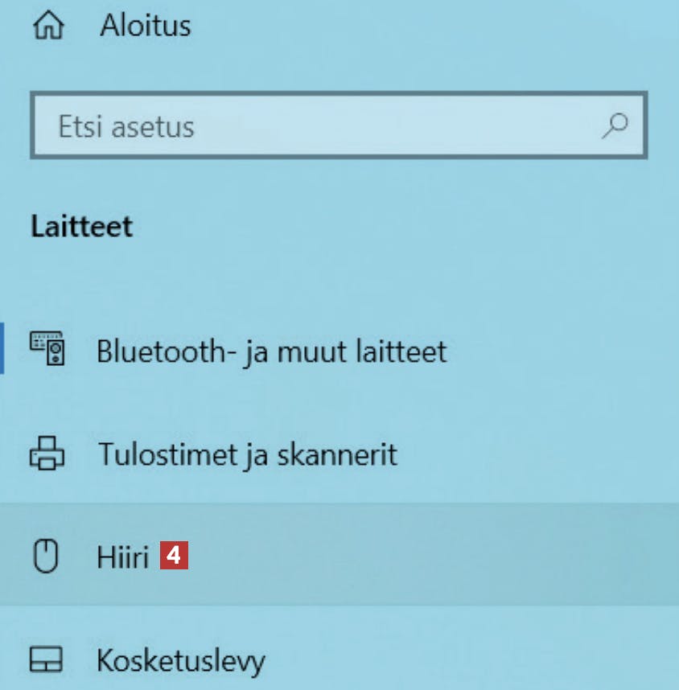This screenshot has height=690, width=679.
Task: Focus the Etsi asetus search field
Action: pyautogui.click(x=339, y=125)
